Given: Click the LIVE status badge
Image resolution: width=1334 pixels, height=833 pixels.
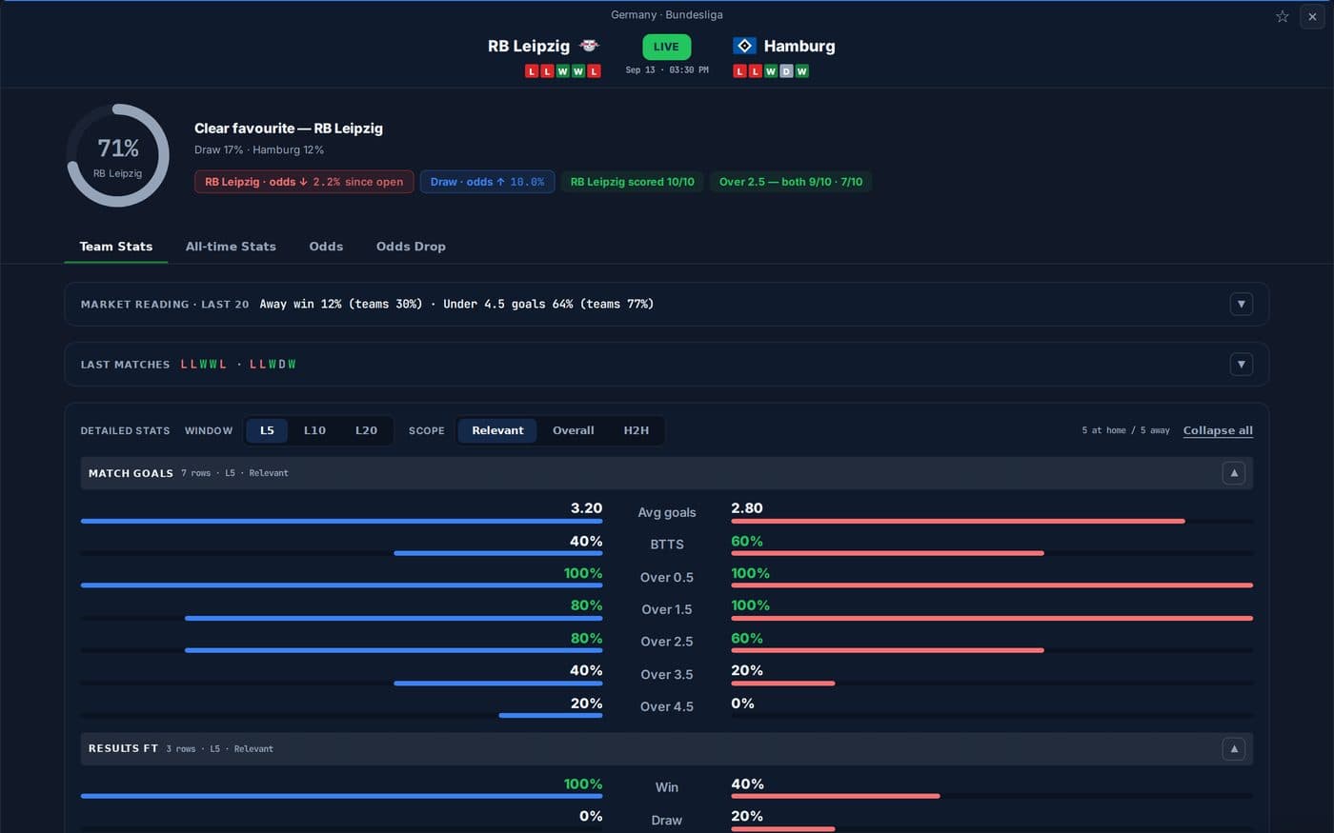Looking at the screenshot, I should [x=667, y=47].
